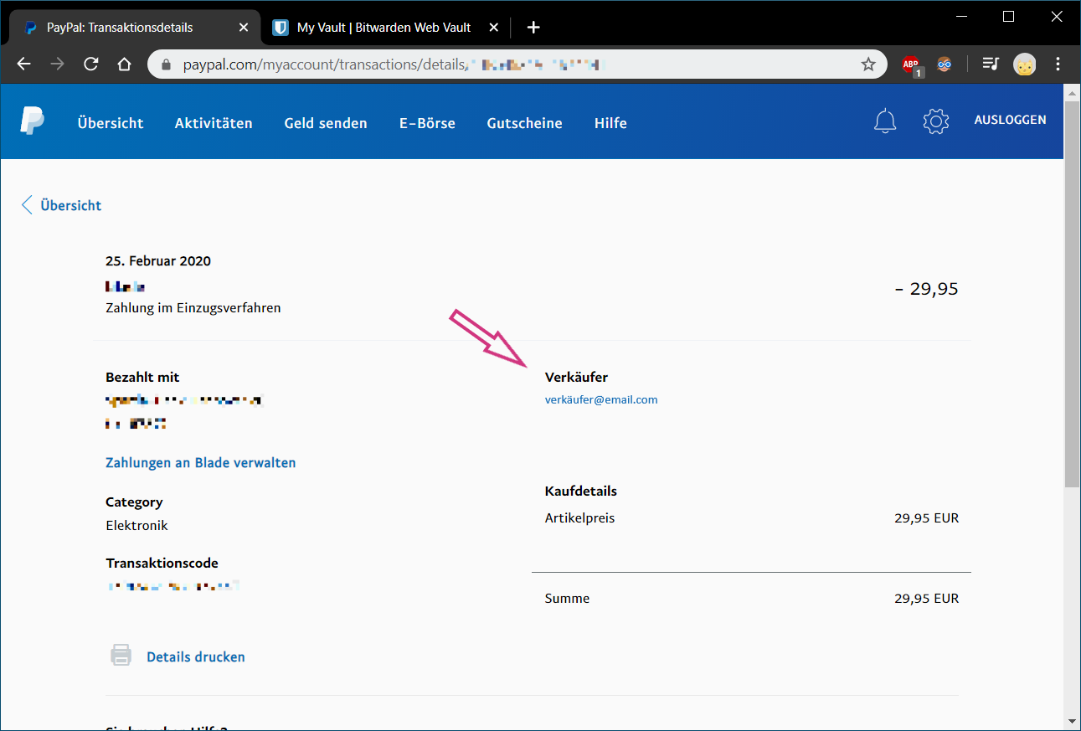Click the seller email address link
This screenshot has height=731, width=1081.
601,399
